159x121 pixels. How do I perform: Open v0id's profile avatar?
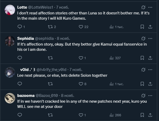click(x=10, y=72)
